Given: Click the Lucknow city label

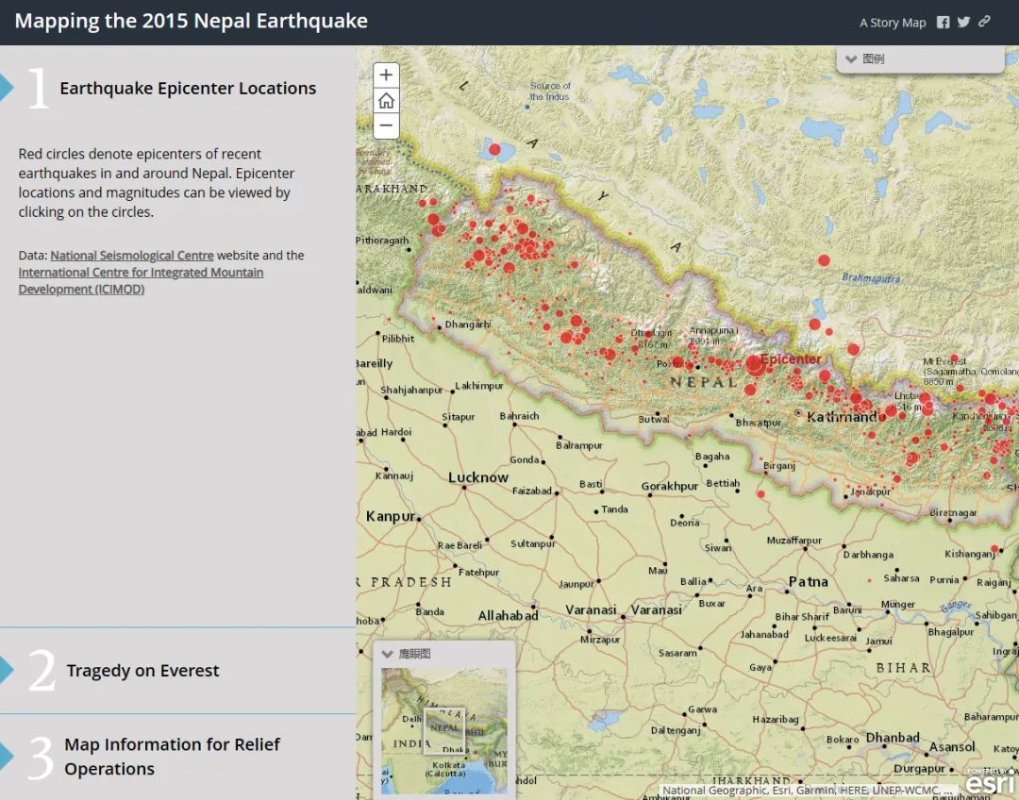Looking at the screenshot, I should tap(478, 477).
